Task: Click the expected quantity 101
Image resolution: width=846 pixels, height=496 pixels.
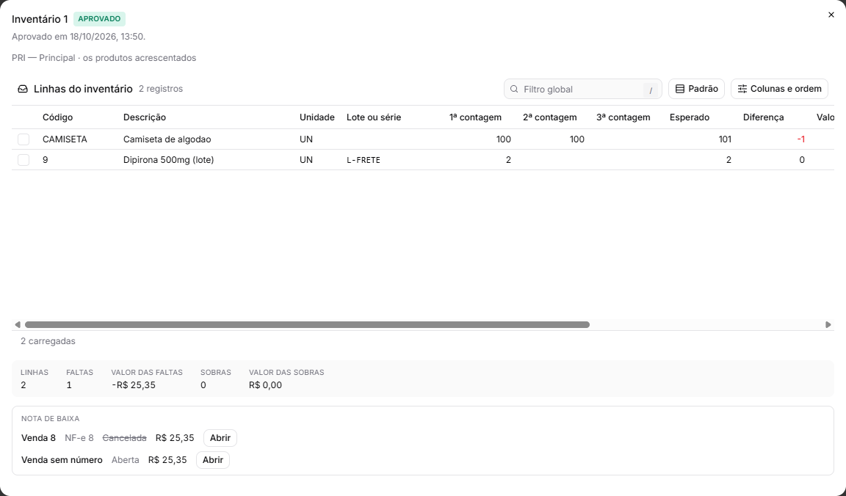Action: click(725, 139)
